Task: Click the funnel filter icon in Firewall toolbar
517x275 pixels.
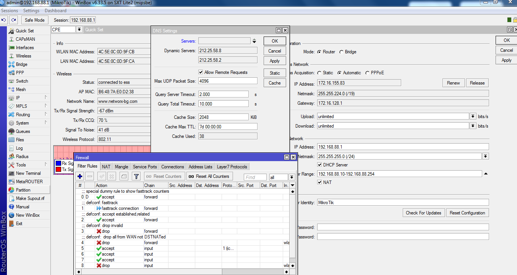Action: pyautogui.click(x=136, y=176)
